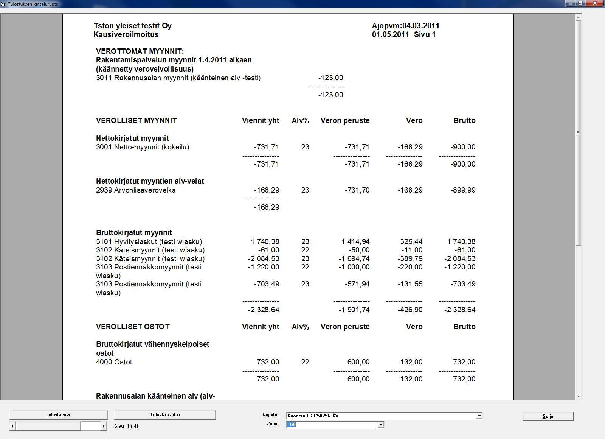Click the 'VEROTTOMAT MYYNNIT:' heading
This screenshot has height=439, width=605.
140,51
